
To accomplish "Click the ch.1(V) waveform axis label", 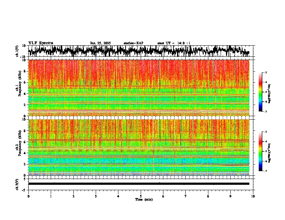I will point(17,51).
